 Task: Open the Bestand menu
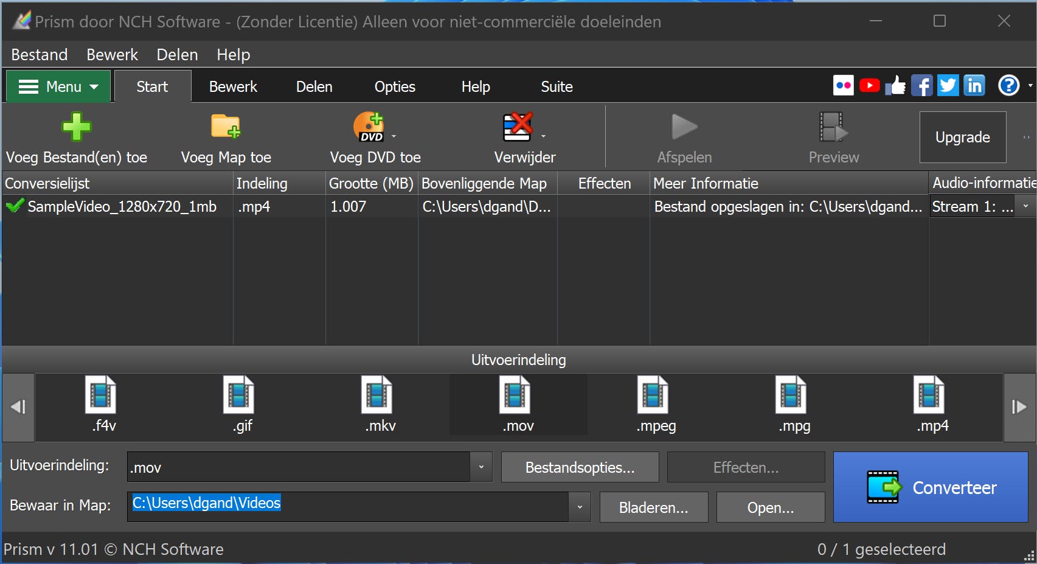[40, 55]
